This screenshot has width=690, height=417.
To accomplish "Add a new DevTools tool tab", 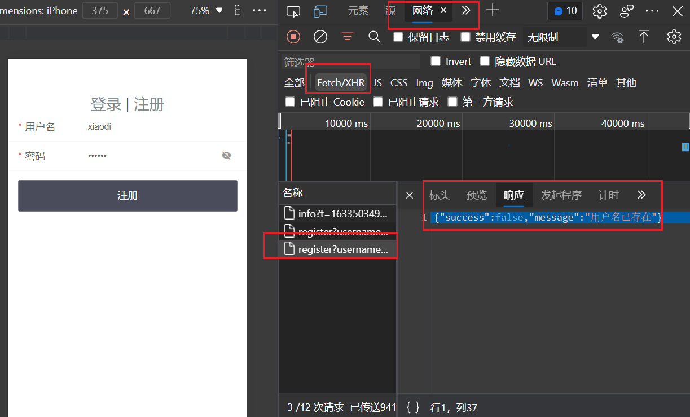I will pyautogui.click(x=493, y=10).
